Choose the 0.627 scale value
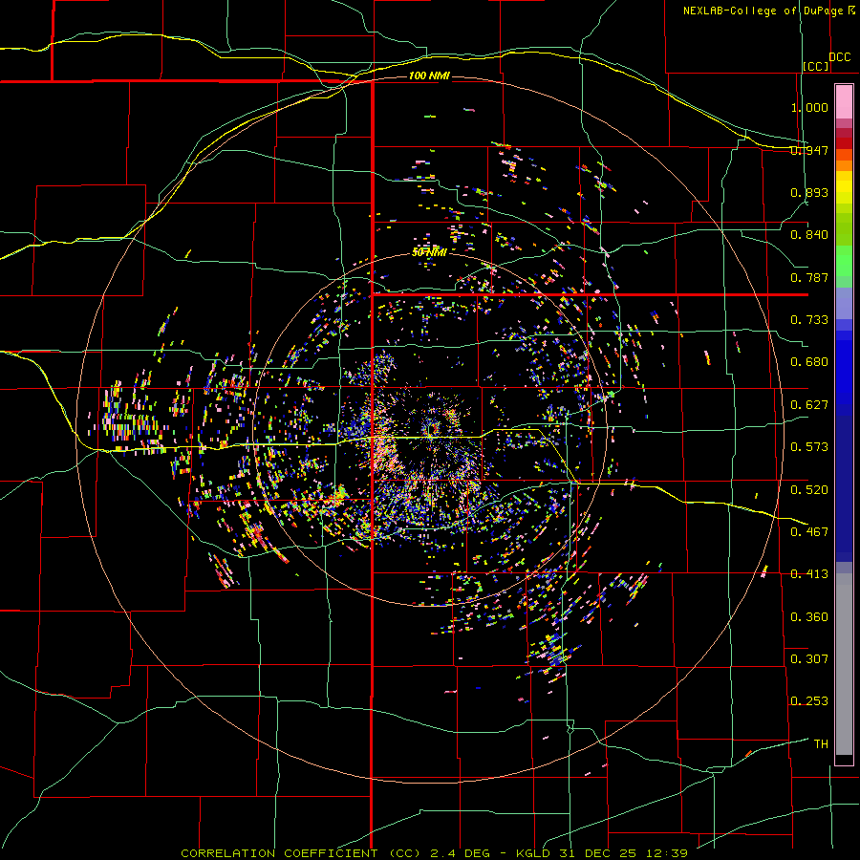This screenshot has height=860, width=860. click(809, 405)
